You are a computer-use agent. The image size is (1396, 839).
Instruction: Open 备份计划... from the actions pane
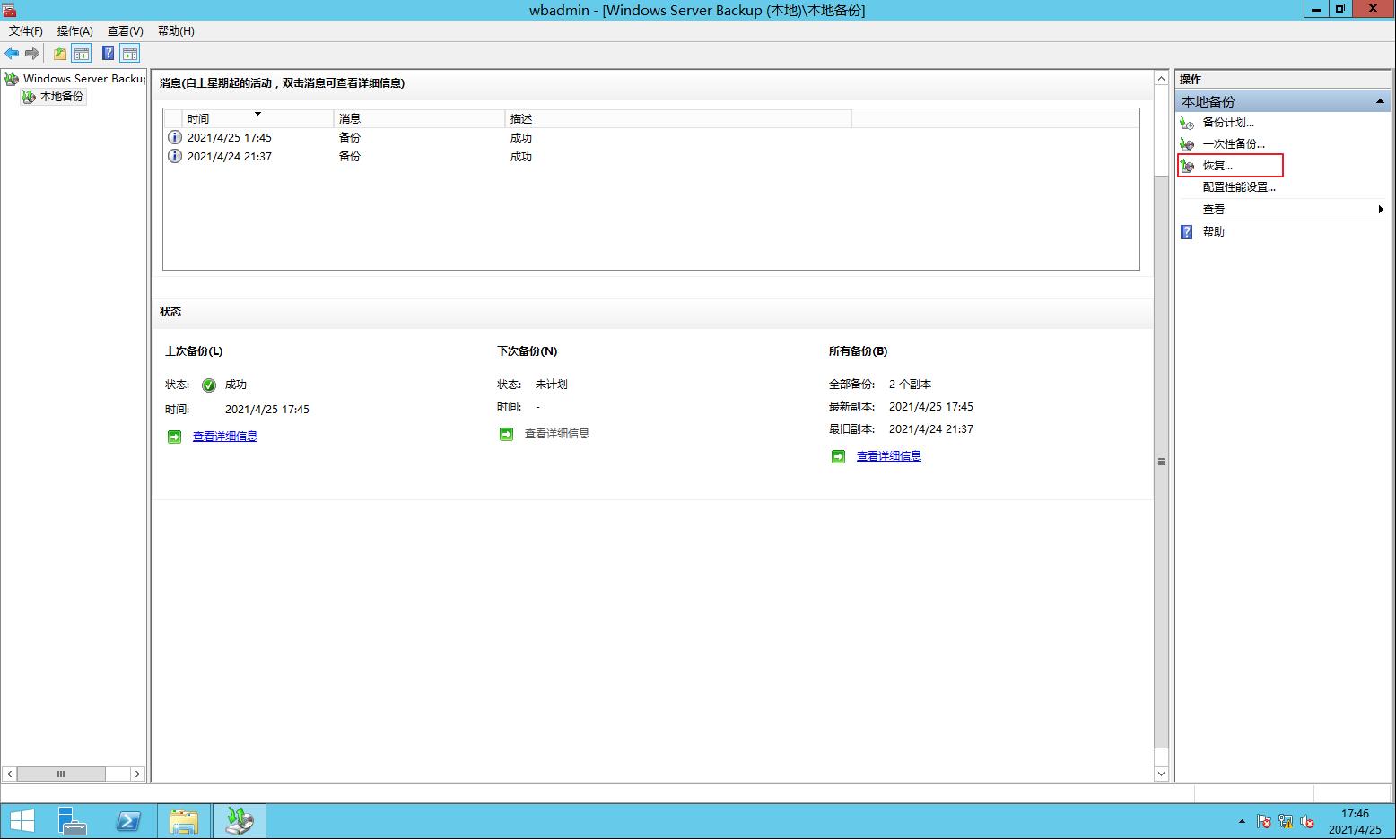click(1228, 123)
